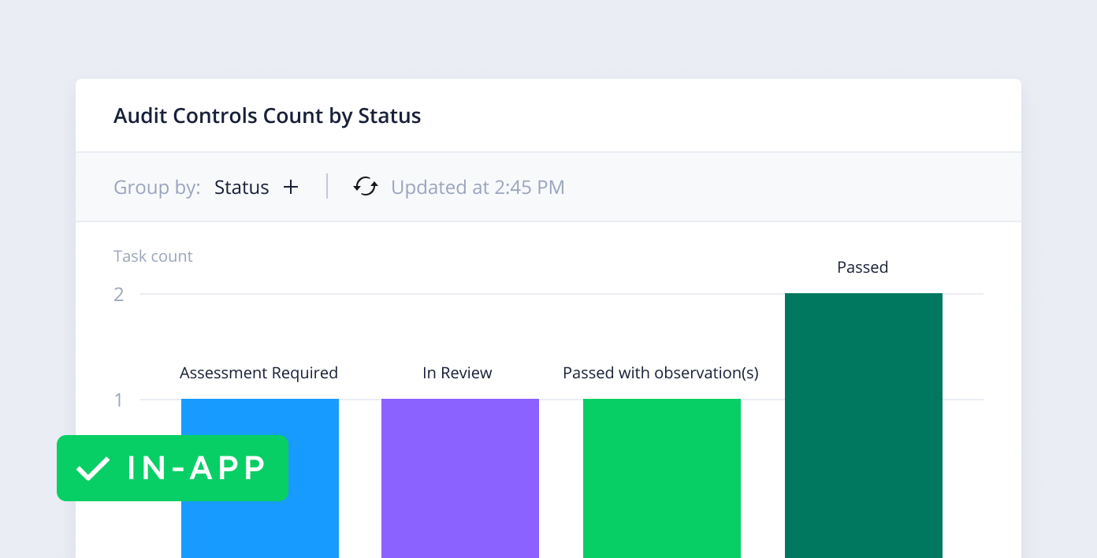Click the 'In Review' bar label
This screenshot has width=1097, height=558.
457,373
